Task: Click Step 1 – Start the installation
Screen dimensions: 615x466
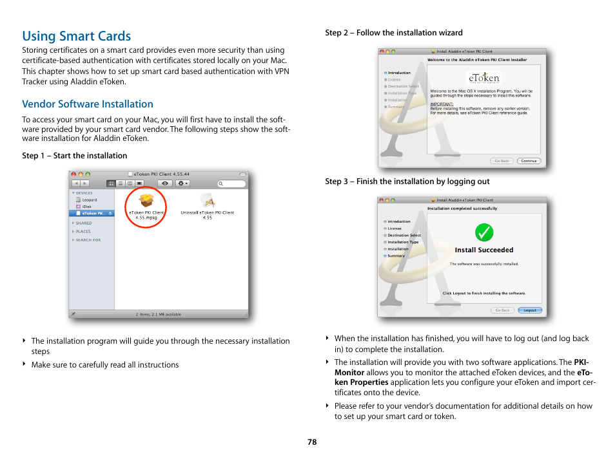Action: click(75, 156)
